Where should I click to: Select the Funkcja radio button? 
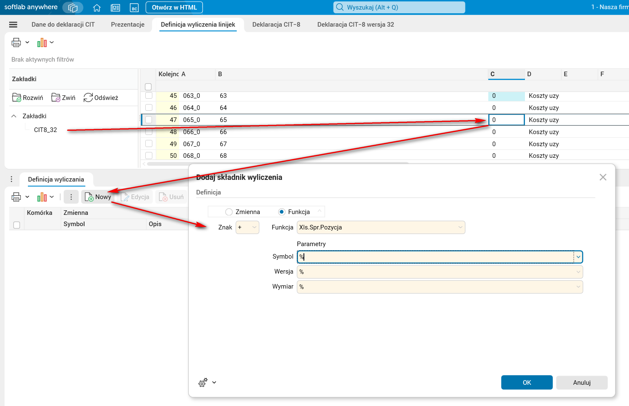(282, 212)
